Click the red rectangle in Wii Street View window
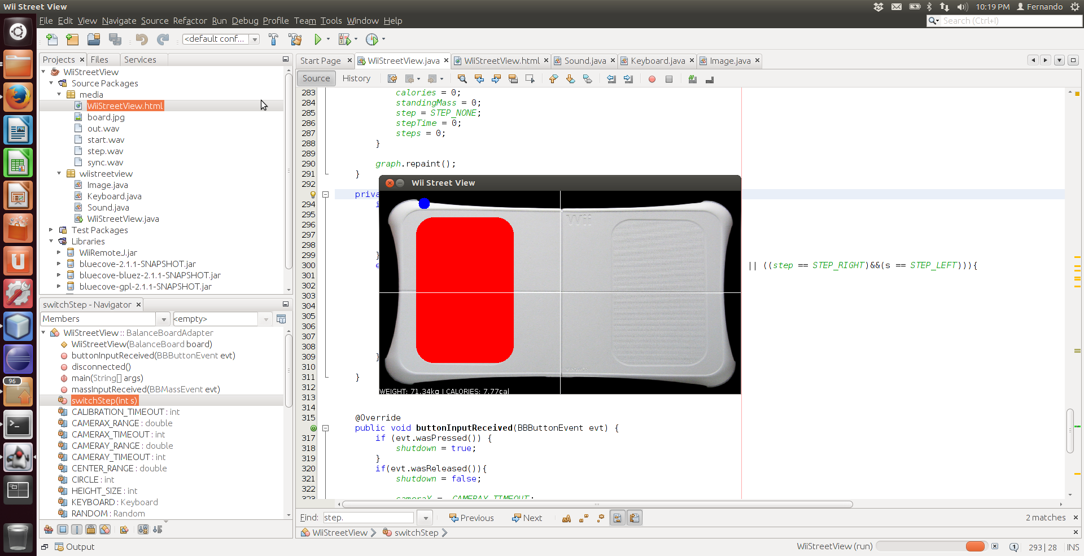The height and width of the screenshot is (556, 1084). (465, 290)
